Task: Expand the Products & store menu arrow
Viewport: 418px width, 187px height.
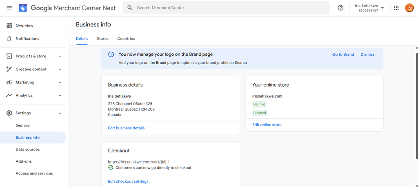Action: [60, 57]
